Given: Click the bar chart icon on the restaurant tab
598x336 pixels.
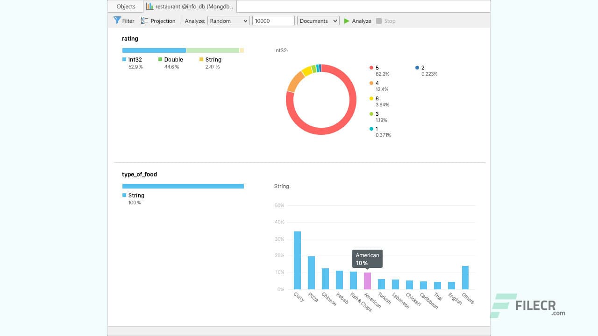Looking at the screenshot, I should click(x=149, y=6).
